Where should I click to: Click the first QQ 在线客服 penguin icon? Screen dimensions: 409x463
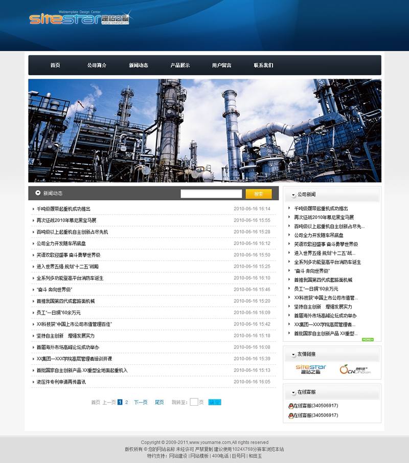tap(291, 406)
